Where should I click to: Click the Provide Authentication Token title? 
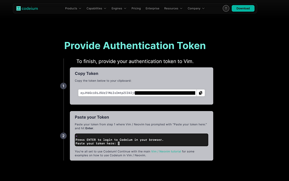pos(135,46)
